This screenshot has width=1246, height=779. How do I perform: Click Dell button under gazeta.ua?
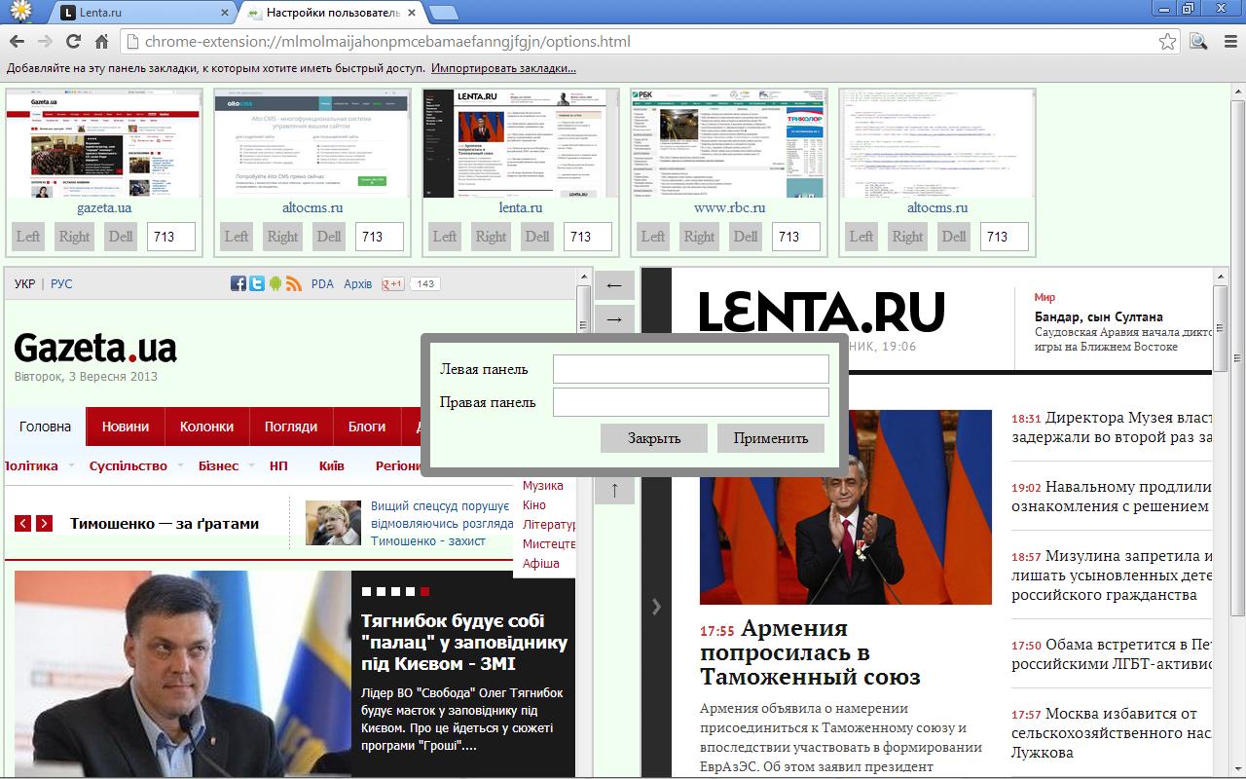121,237
